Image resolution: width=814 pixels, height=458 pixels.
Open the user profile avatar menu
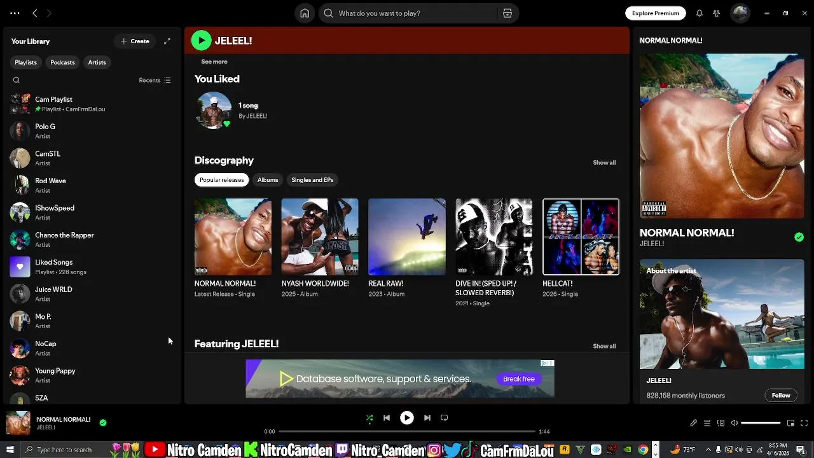740,13
